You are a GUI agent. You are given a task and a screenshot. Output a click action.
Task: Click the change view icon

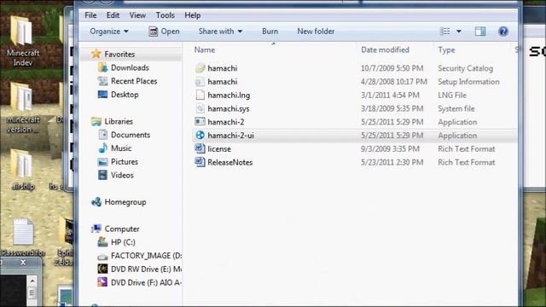(x=445, y=32)
